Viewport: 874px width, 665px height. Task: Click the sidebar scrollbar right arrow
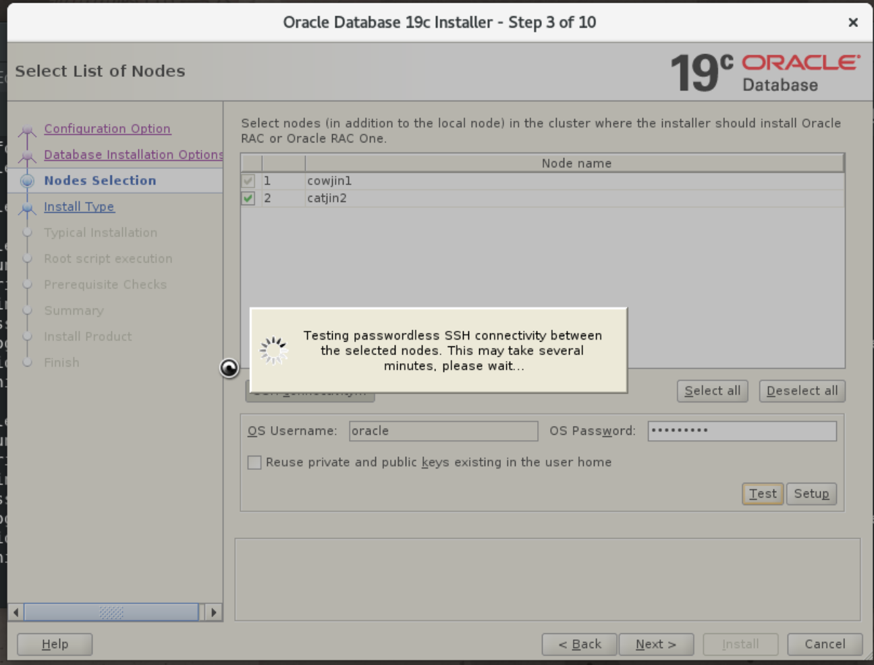pos(213,612)
